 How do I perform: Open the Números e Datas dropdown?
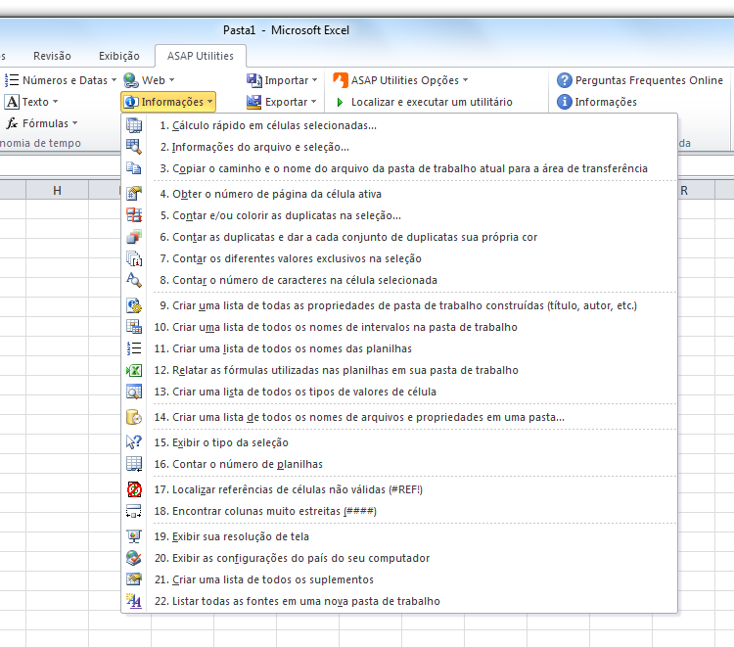click(60, 80)
